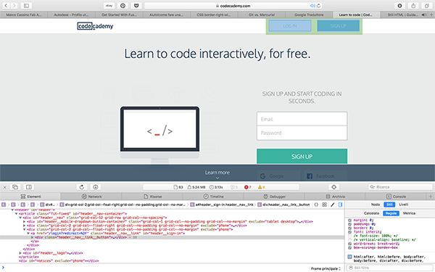Click the Pocket extension icon

[136, 6]
